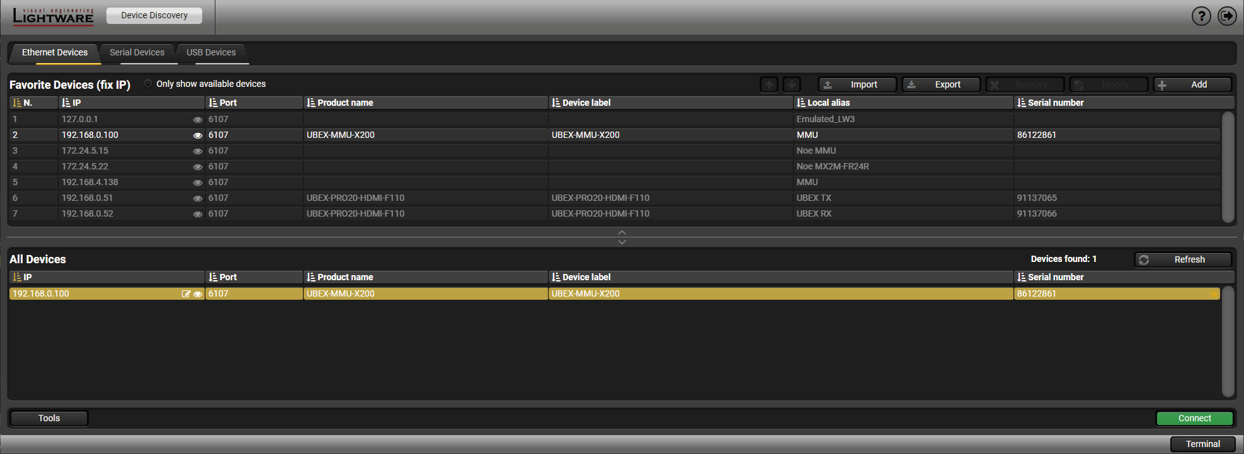
Task: Click the Export button
Action: coord(941,84)
